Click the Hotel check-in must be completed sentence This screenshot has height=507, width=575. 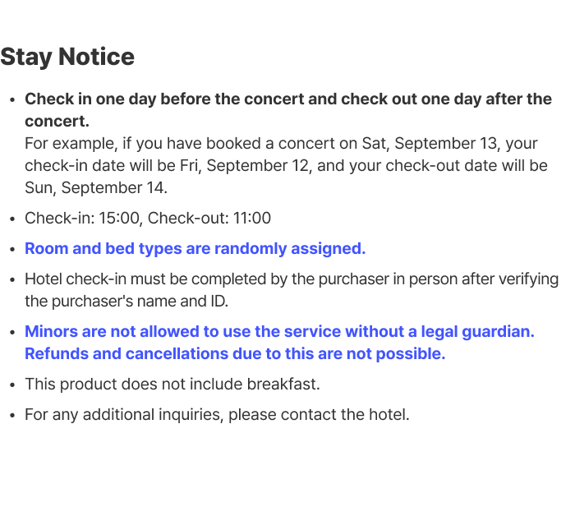(292, 279)
